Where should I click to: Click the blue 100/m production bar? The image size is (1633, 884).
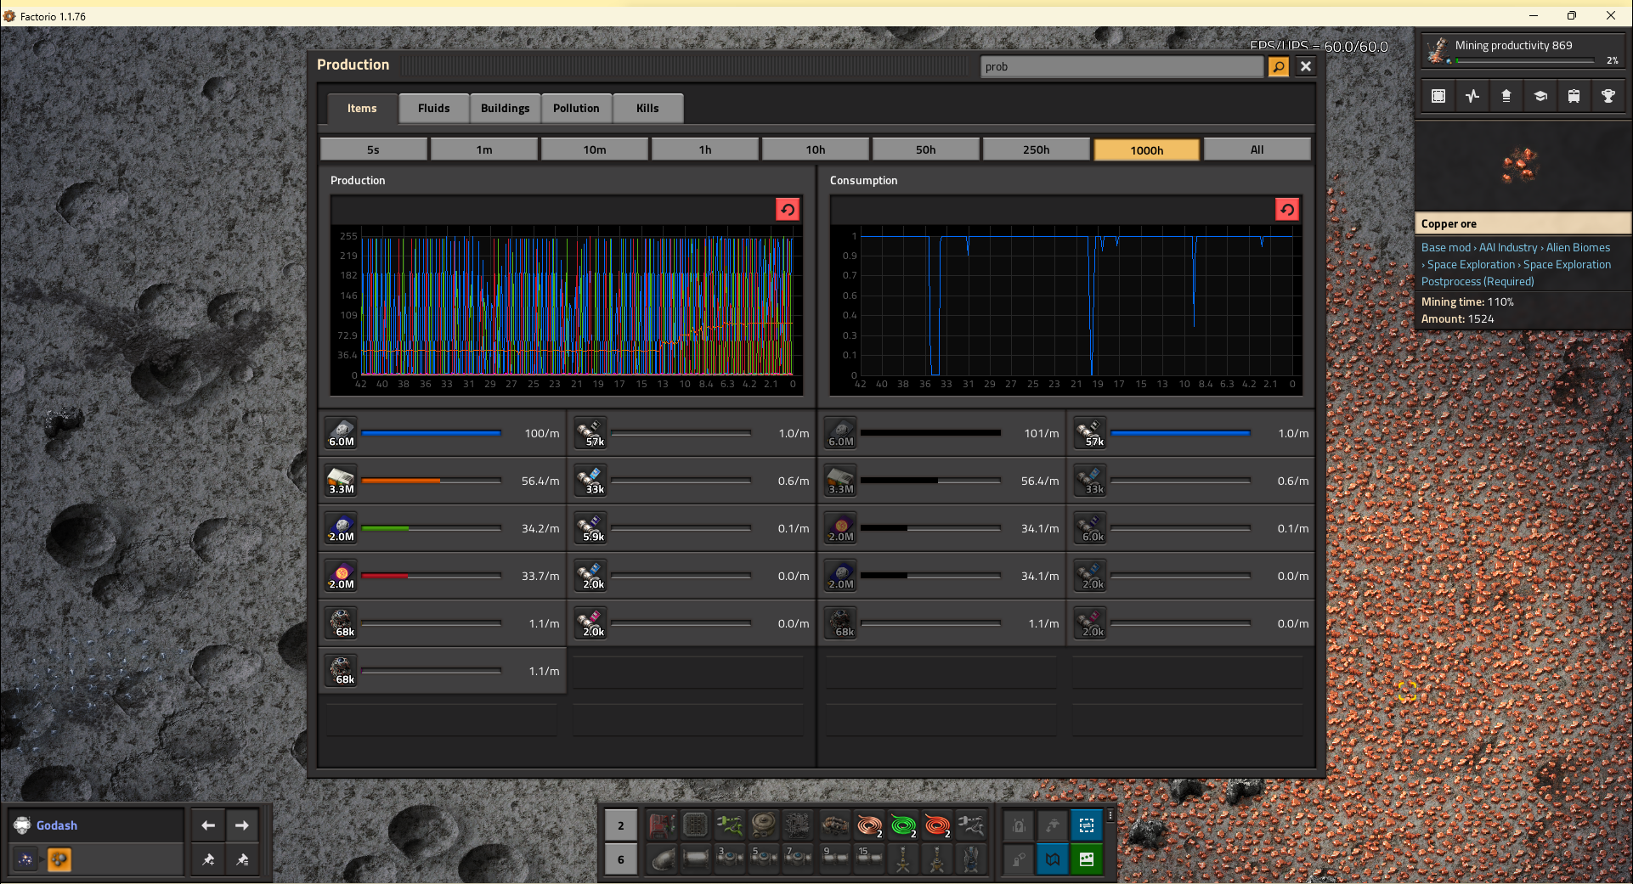coord(432,433)
